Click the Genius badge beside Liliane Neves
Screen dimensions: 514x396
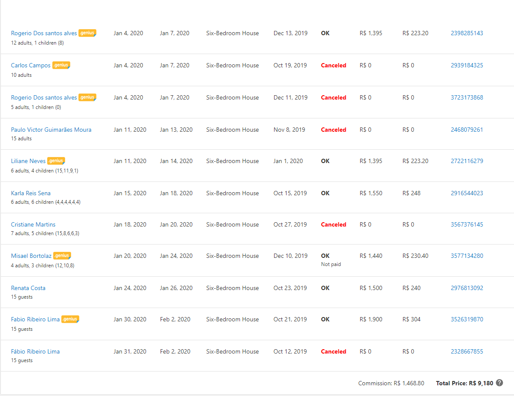[56, 161]
